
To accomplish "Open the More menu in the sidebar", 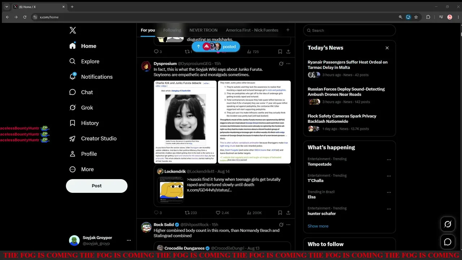I will (82, 169).
